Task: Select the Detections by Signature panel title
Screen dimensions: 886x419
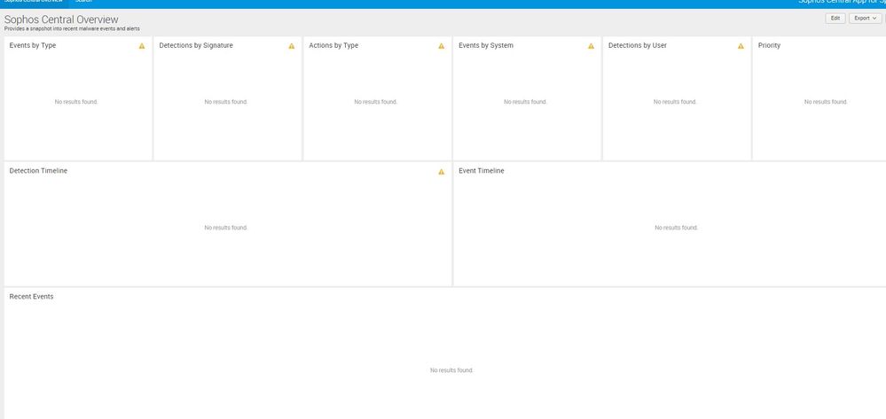Action: pyautogui.click(x=196, y=46)
